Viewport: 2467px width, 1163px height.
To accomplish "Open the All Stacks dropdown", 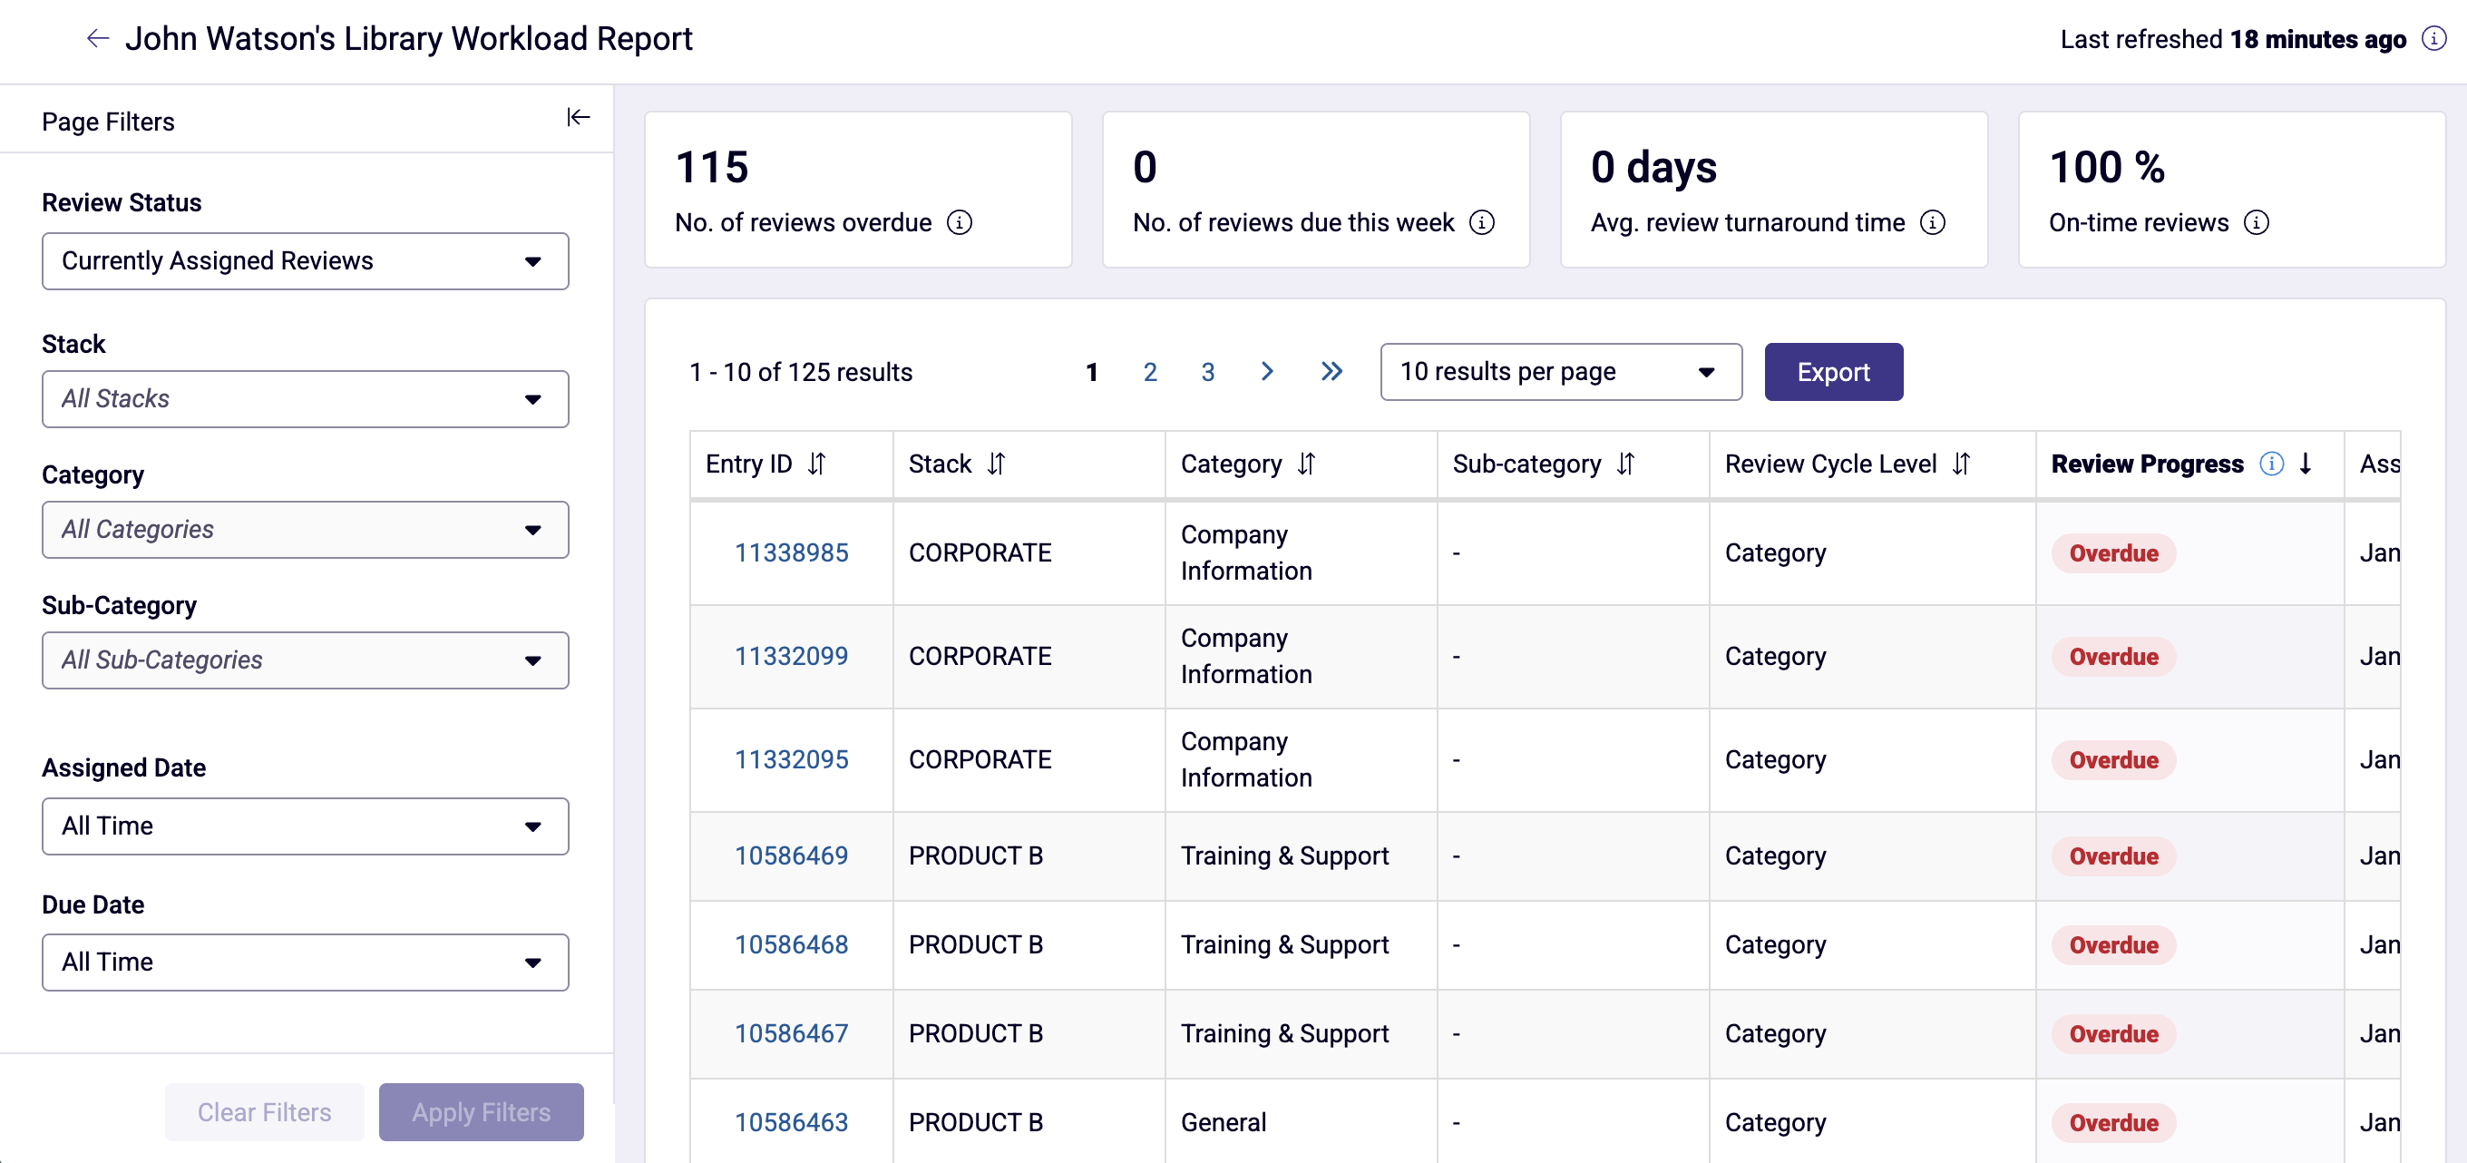I will click(x=306, y=398).
